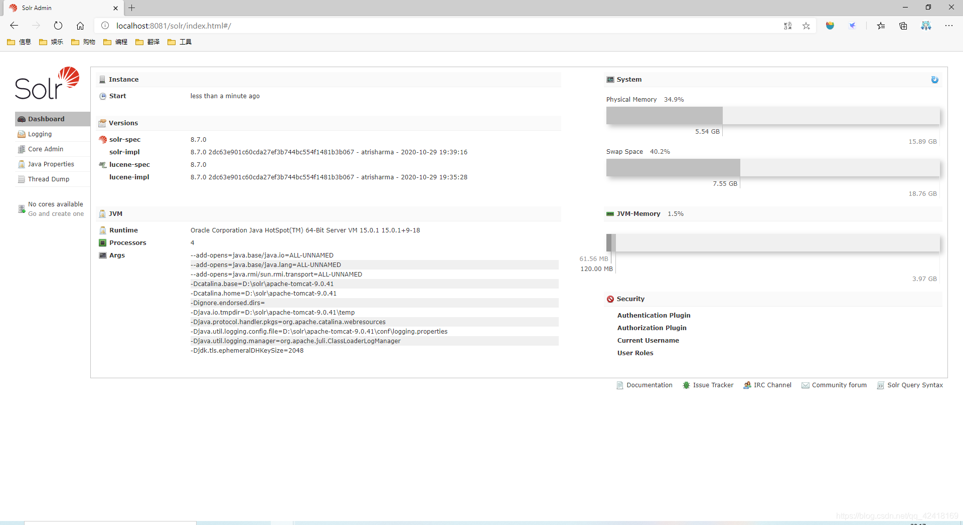Click the Authentication Plugin label
Screen dimensions: 963x525
pos(654,315)
